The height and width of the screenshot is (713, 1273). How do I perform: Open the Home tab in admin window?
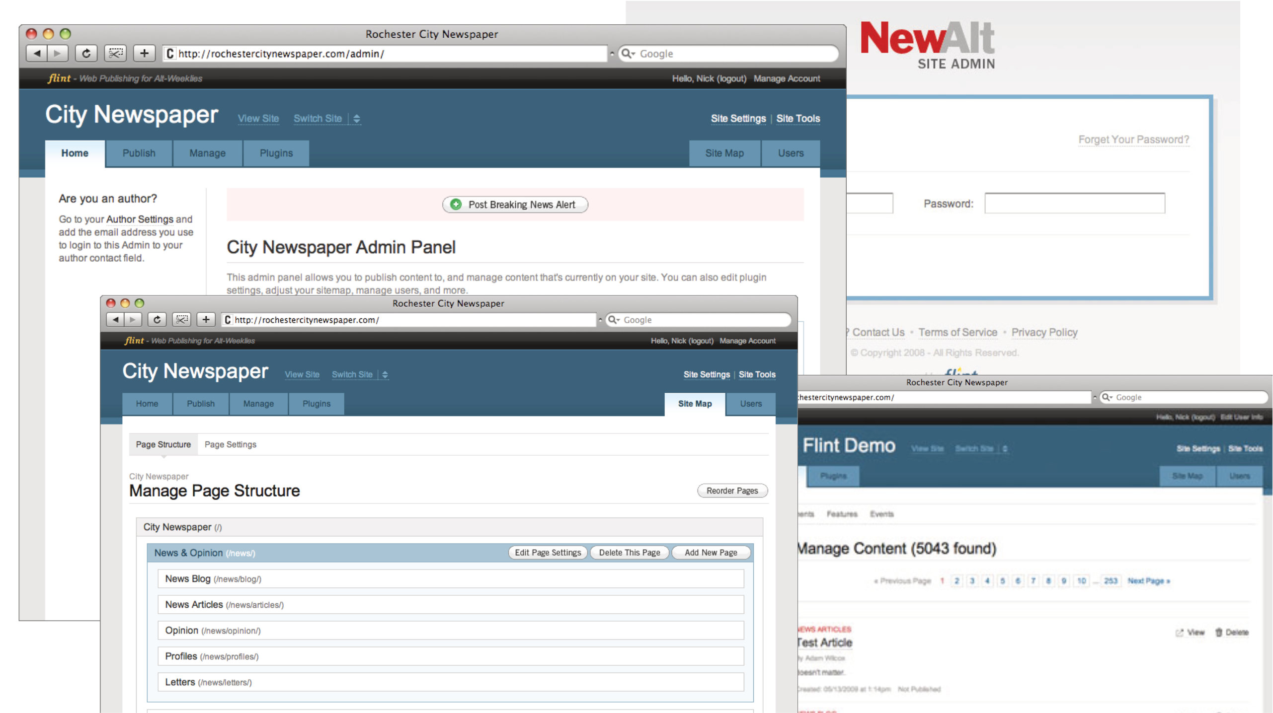tap(75, 153)
